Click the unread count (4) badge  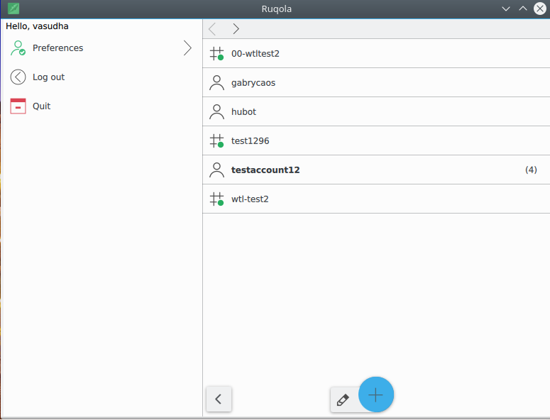(531, 170)
